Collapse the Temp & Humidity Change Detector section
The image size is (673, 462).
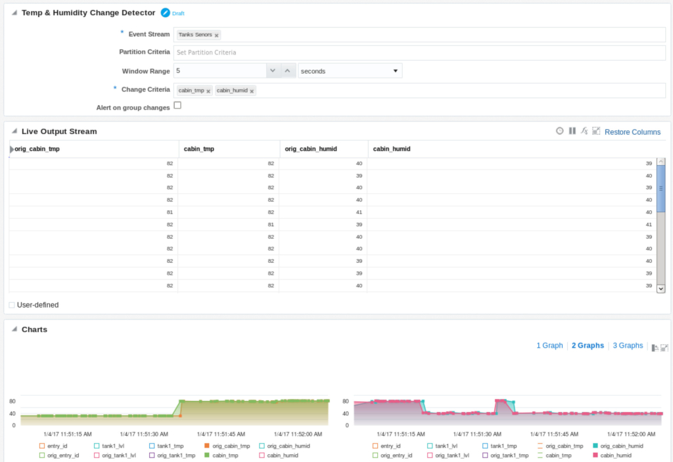[x=14, y=12]
